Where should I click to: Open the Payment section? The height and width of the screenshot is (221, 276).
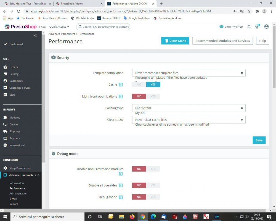[15, 138]
